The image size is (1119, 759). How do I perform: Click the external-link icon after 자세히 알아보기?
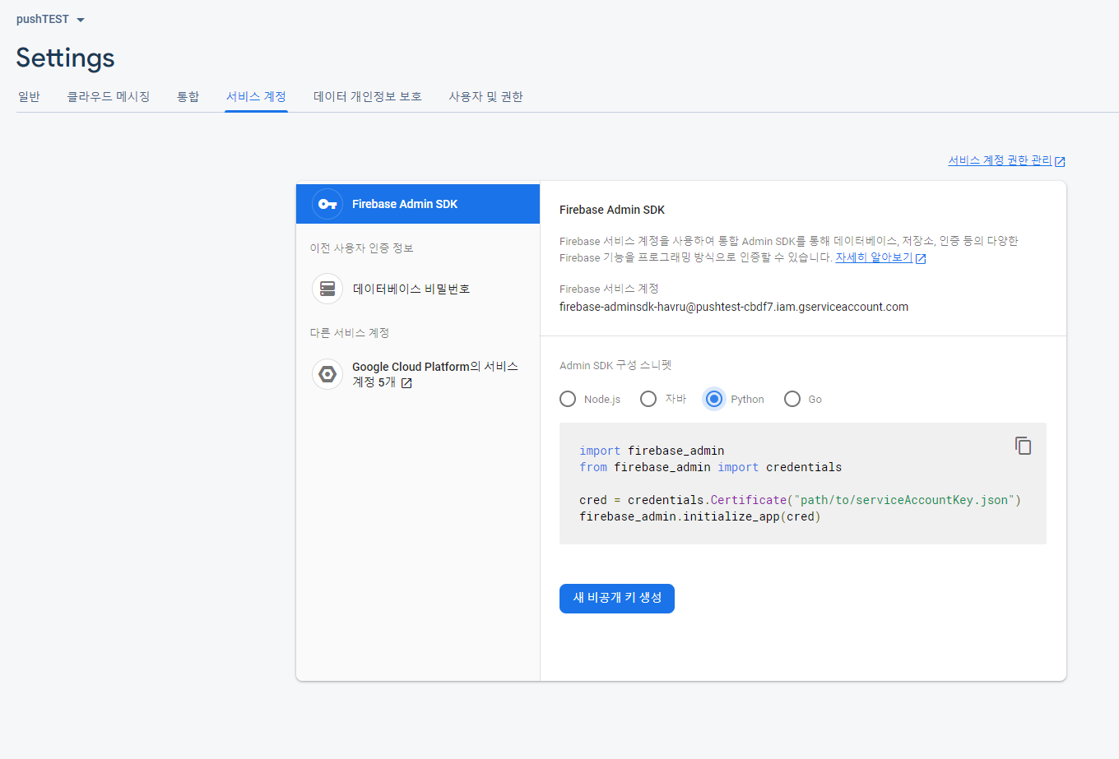click(921, 258)
